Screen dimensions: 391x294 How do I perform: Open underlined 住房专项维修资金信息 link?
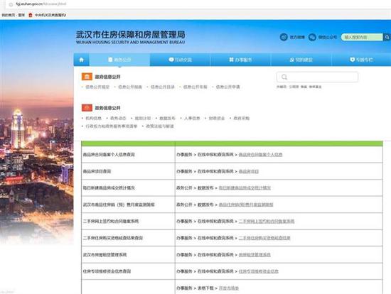click(x=259, y=271)
